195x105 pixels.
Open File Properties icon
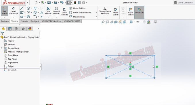[79, 3]
